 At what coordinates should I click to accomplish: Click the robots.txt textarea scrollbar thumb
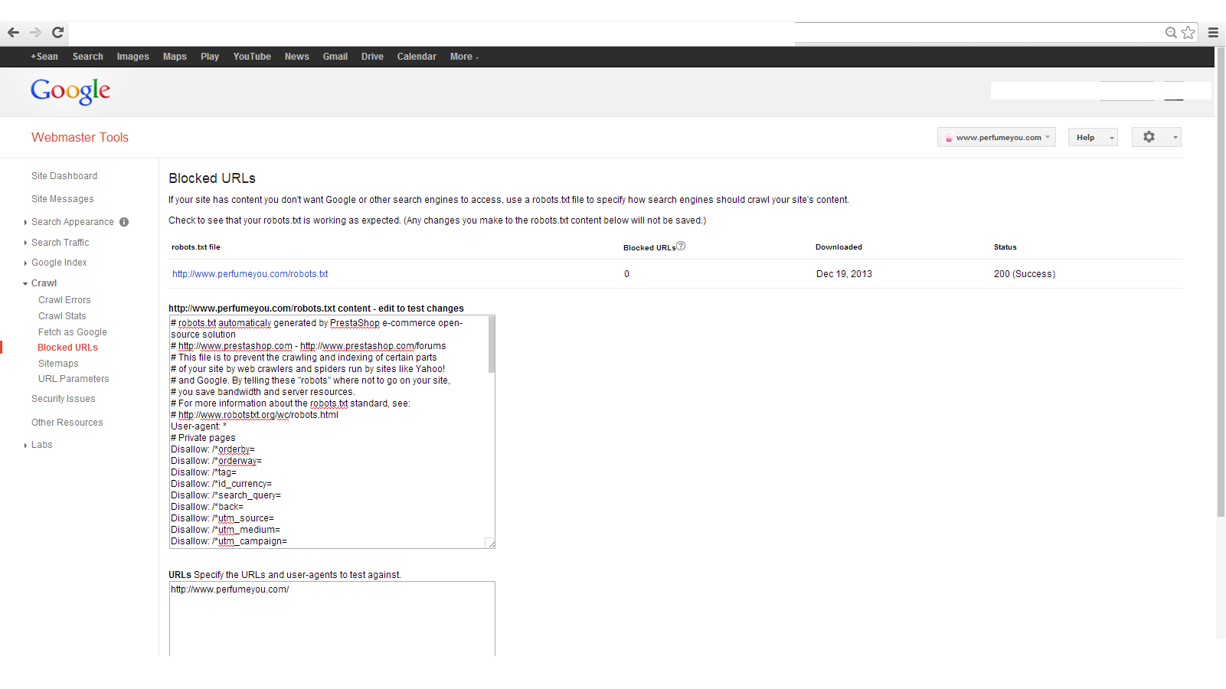(492, 344)
